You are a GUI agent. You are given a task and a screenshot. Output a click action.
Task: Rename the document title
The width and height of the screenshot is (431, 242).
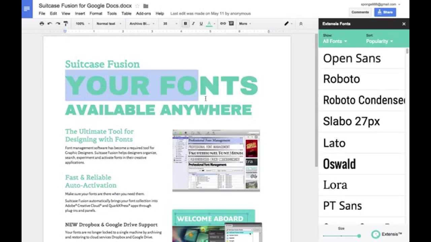[86, 6]
